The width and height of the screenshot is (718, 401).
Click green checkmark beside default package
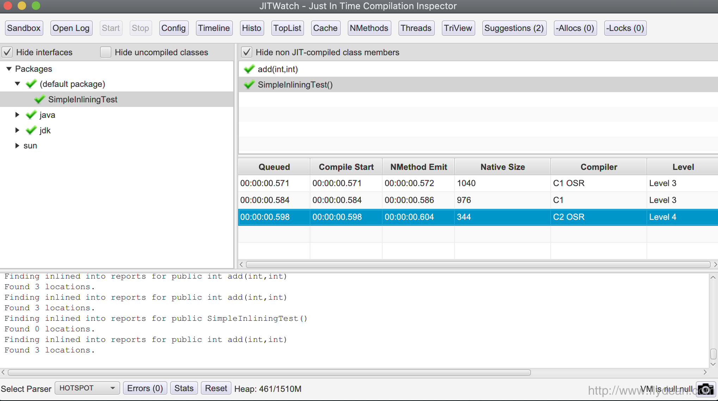click(31, 84)
